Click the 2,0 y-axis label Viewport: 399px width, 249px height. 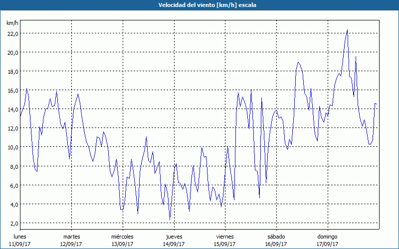pyautogui.click(x=13, y=223)
